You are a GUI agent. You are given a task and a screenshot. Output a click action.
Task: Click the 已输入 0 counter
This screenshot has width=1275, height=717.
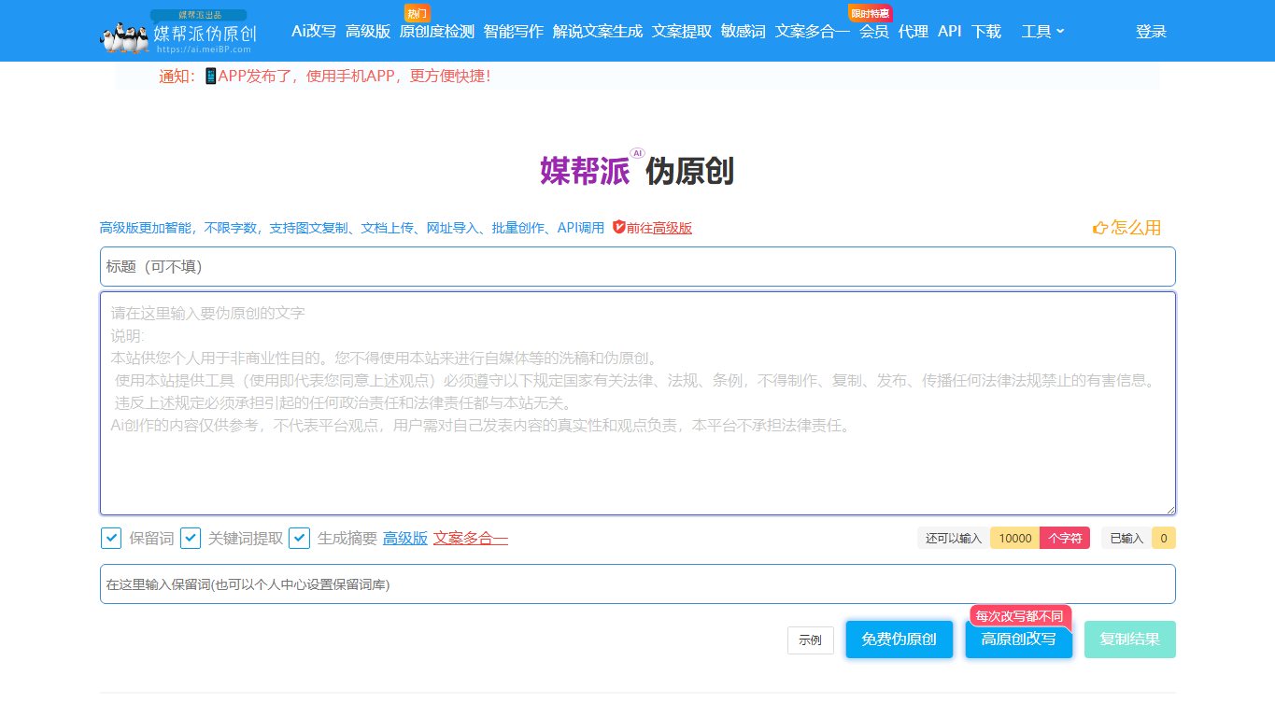point(1139,538)
